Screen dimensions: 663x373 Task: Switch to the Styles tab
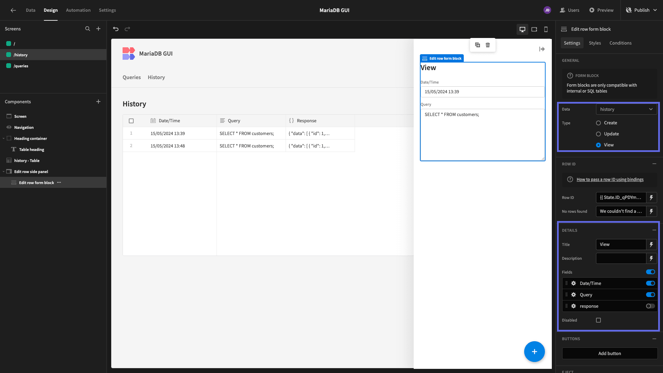(x=595, y=43)
